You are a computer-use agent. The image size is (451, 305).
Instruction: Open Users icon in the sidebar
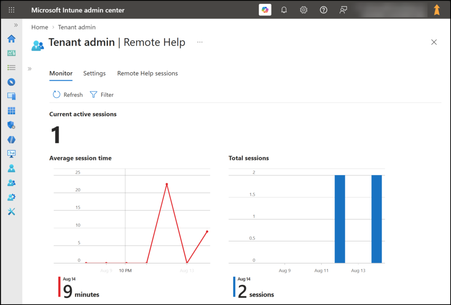click(x=11, y=168)
